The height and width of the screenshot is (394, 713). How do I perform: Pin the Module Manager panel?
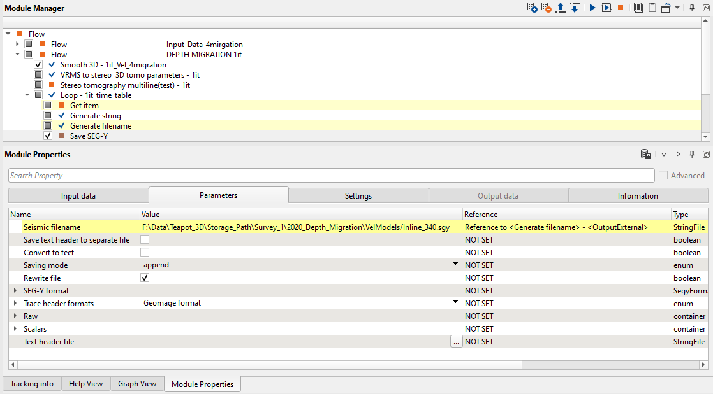pos(692,8)
